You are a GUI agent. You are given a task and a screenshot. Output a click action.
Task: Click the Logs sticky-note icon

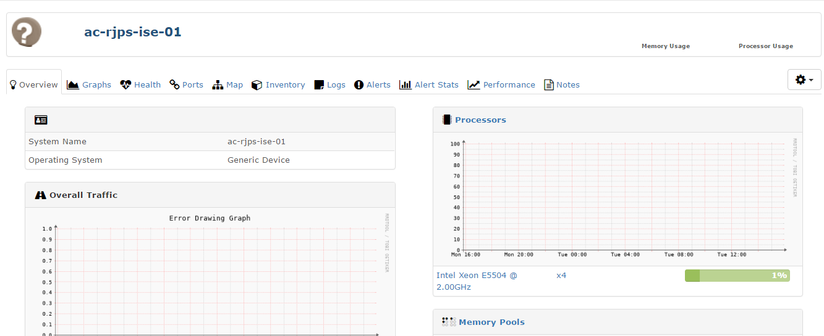pos(319,84)
